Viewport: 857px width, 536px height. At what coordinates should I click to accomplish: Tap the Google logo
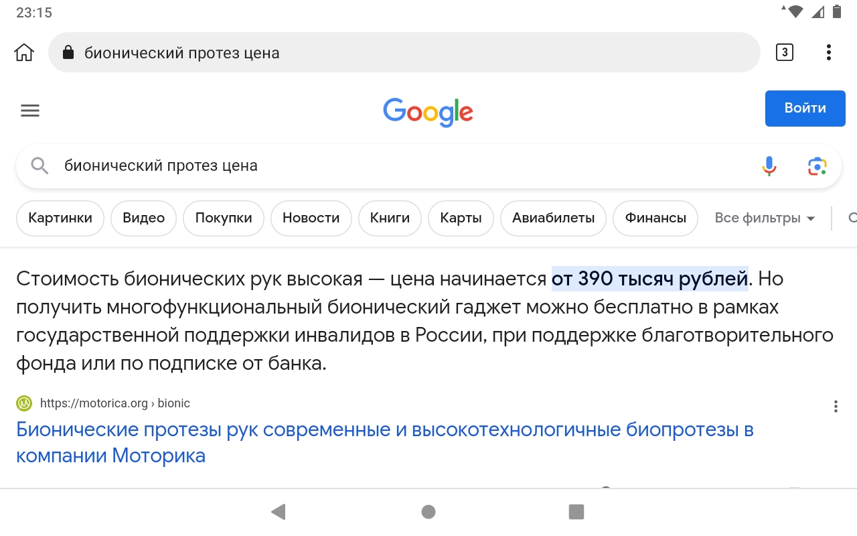coord(428,112)
